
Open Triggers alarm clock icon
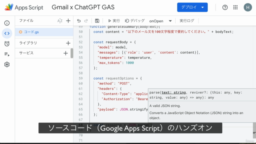click(x=7, y=44)
